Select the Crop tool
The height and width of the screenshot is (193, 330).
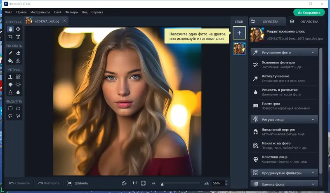[10, 37]
